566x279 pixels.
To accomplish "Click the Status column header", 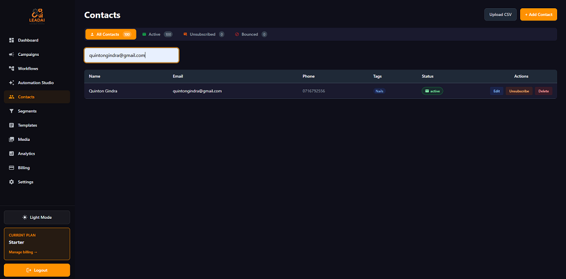I will tap(427, 76).
